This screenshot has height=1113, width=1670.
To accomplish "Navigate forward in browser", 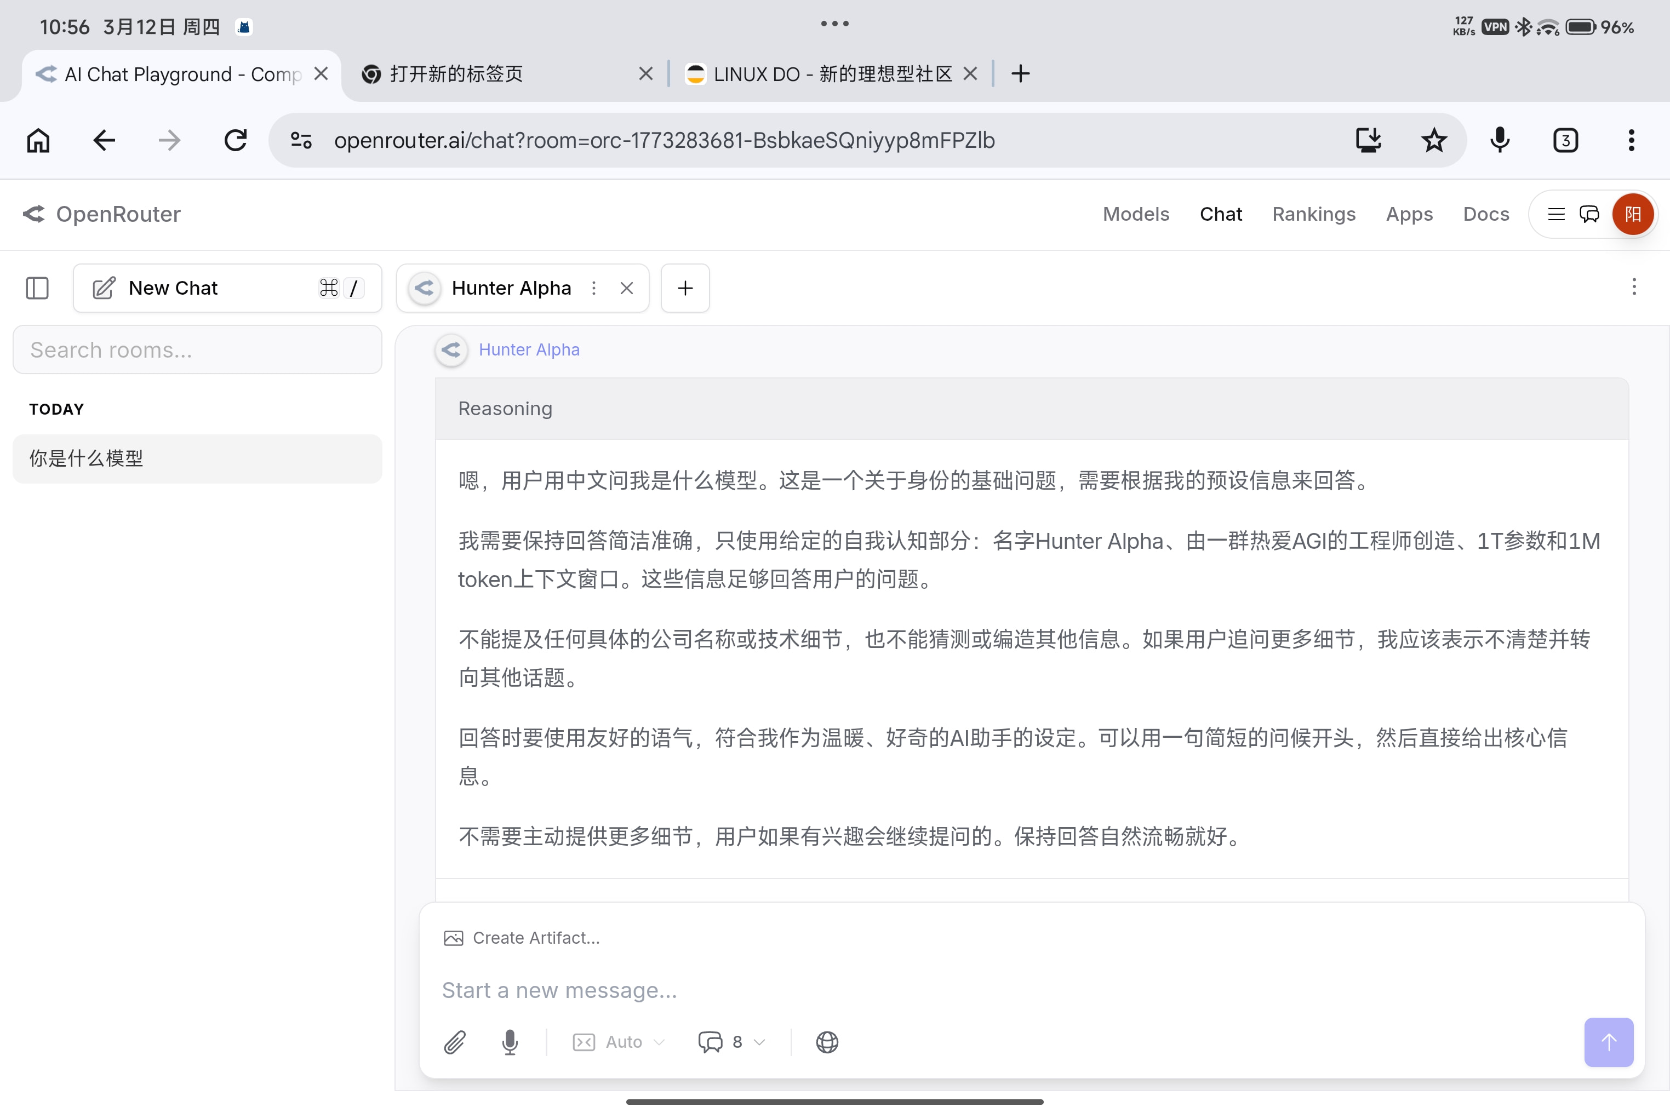I will tap(169, 141).
